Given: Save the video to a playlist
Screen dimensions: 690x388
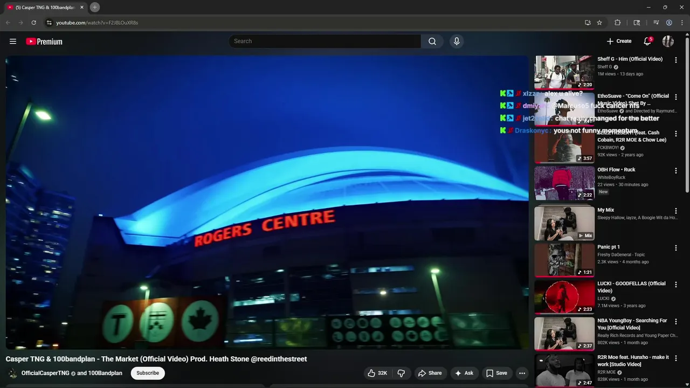Looking at the screenshot, I should [x=496, y=373].
